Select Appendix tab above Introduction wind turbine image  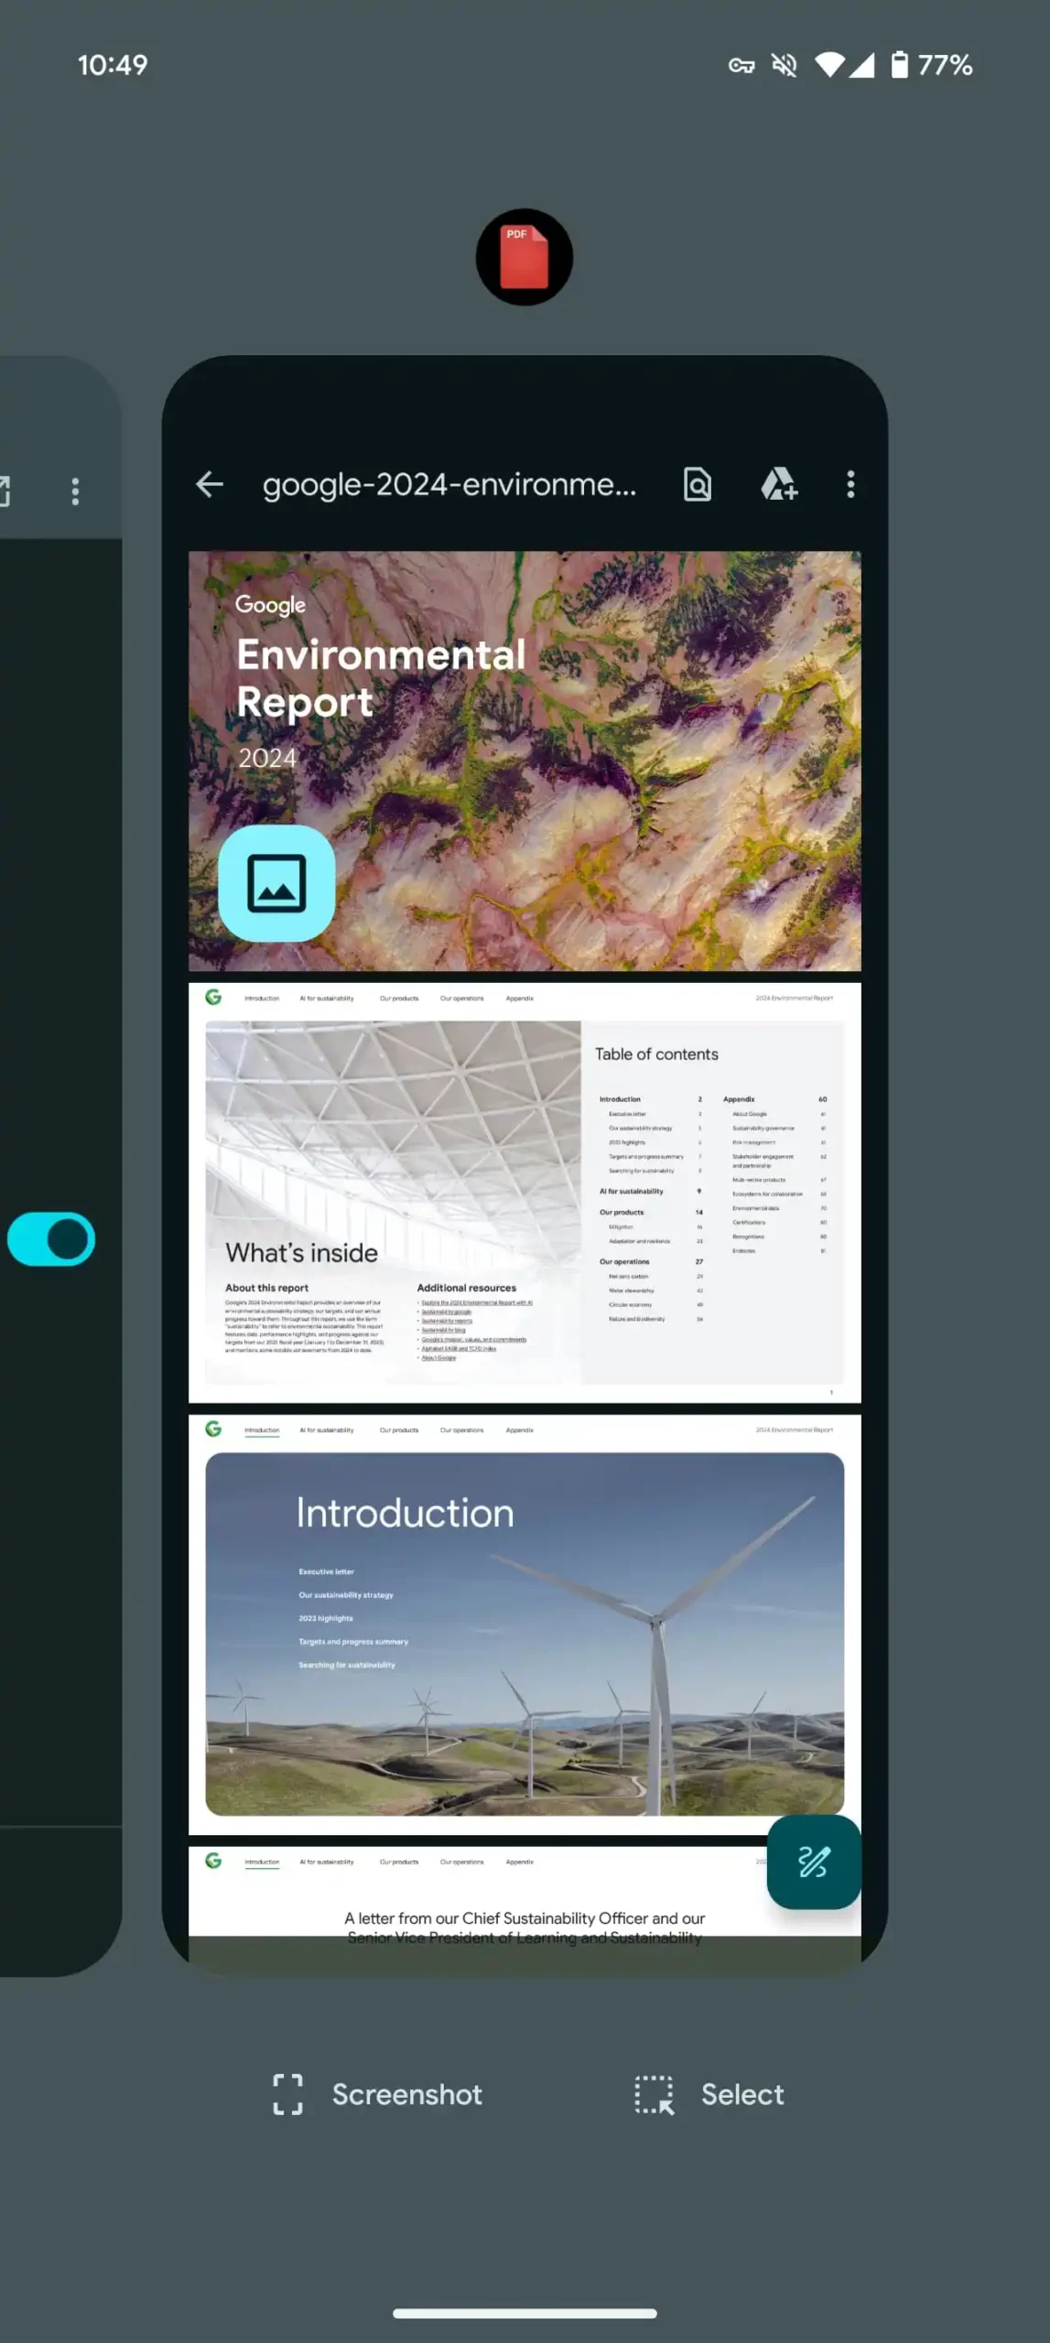pyautogui.click(x=519, y=1430)
